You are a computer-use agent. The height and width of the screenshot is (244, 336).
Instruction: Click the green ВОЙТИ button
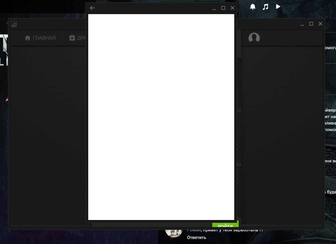(226, 225)
